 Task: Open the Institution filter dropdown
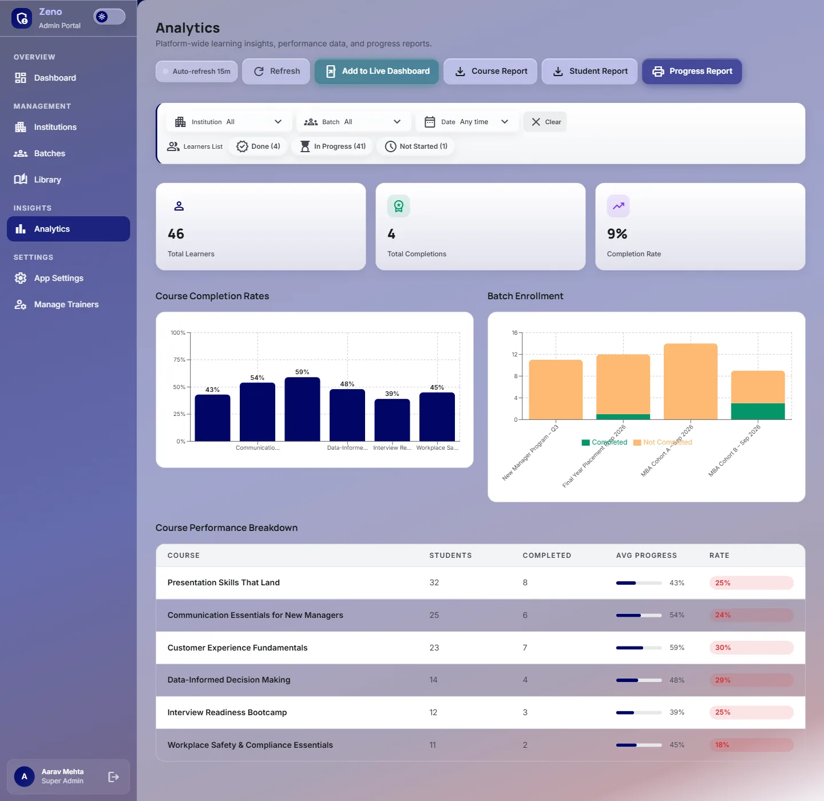coord(229,122)
